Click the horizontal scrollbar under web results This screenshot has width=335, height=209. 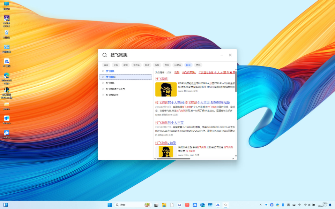(x=173, y=158)
